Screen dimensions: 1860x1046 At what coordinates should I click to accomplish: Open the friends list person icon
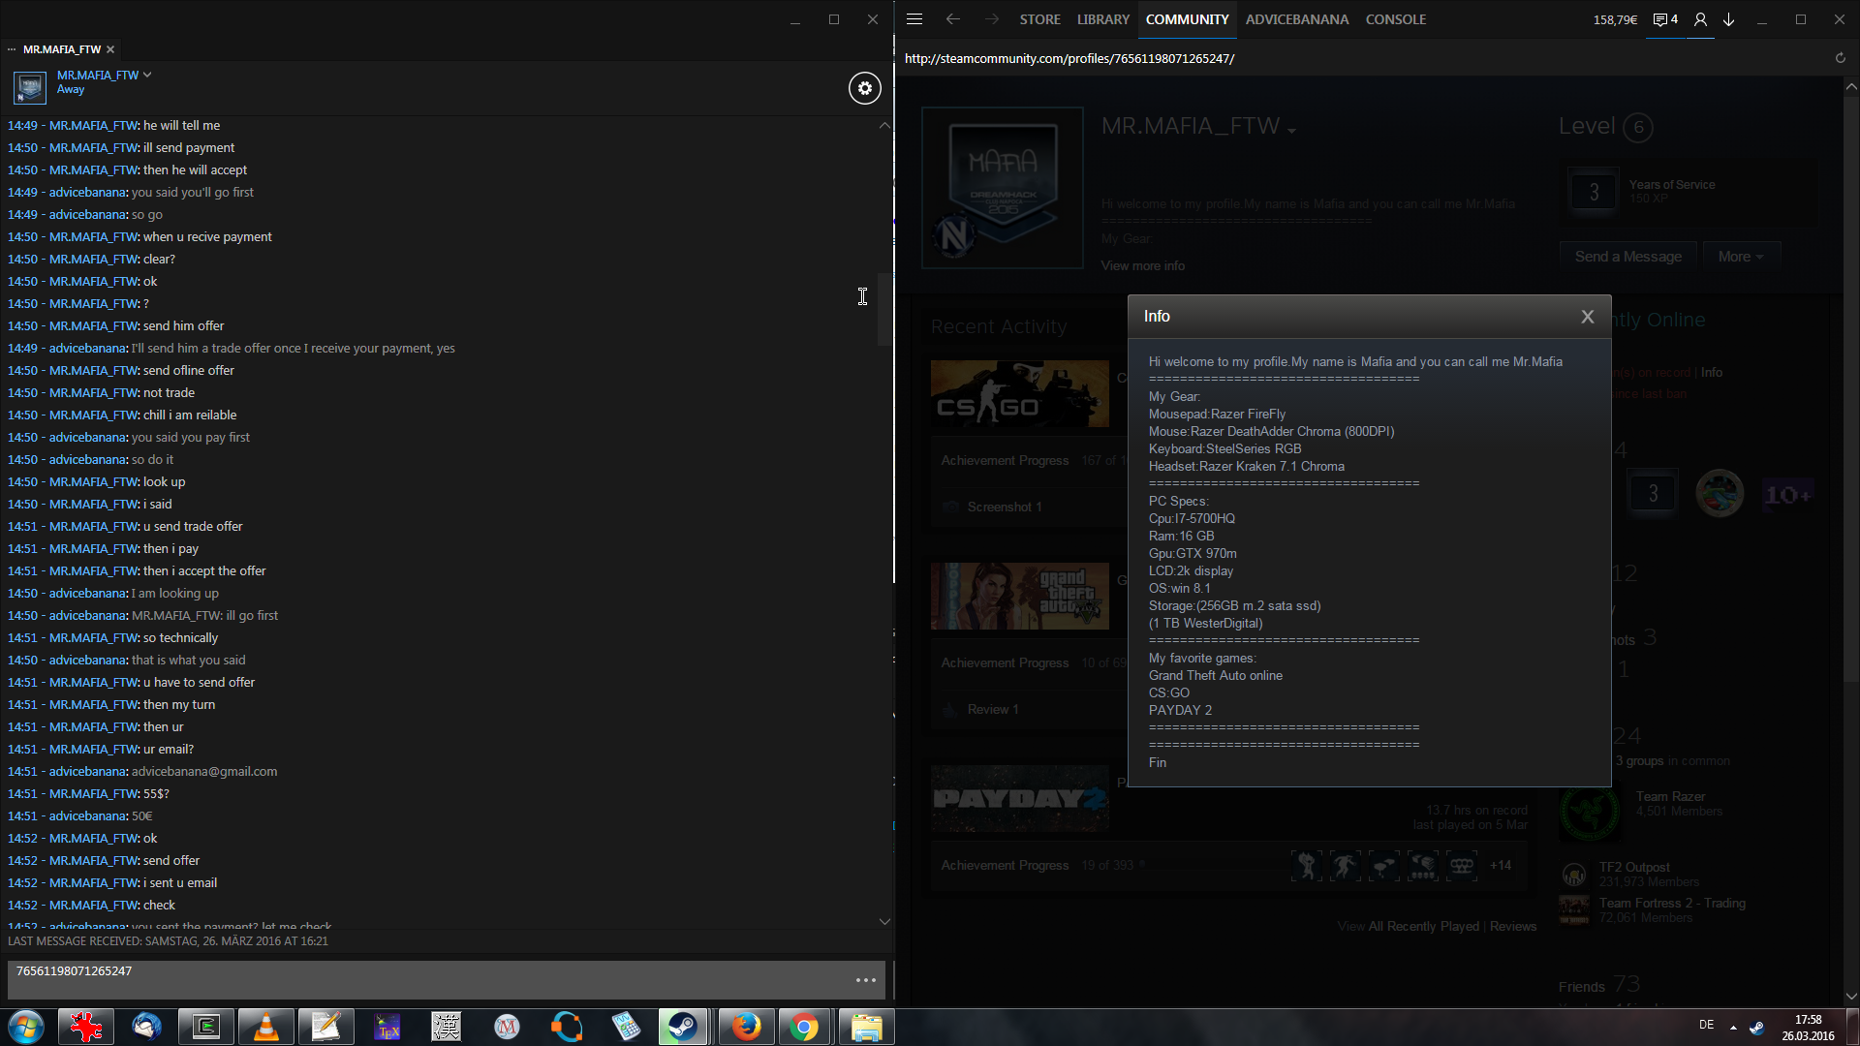click(1700, 19)
